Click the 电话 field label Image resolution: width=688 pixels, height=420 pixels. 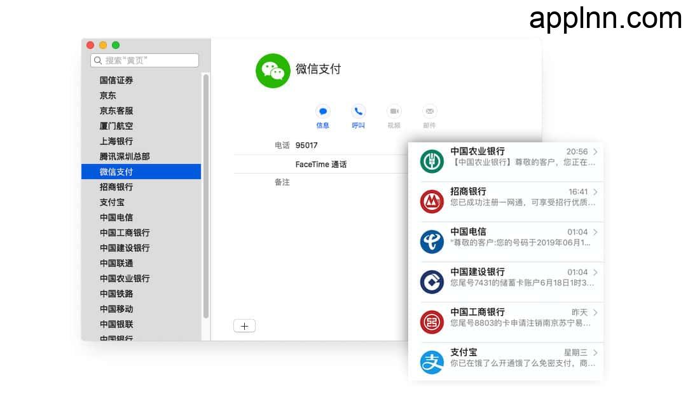coord(282,146)
